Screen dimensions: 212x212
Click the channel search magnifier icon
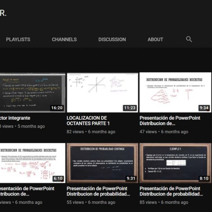(189, 39)
